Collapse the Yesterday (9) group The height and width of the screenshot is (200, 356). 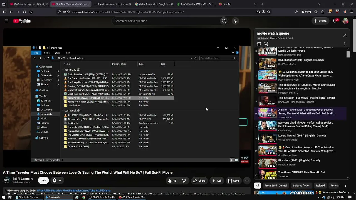63,69
